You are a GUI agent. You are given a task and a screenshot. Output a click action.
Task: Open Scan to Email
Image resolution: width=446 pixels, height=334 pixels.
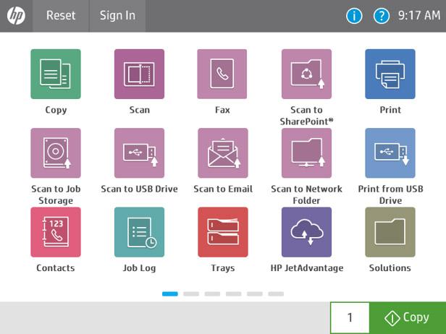(223, 153)
